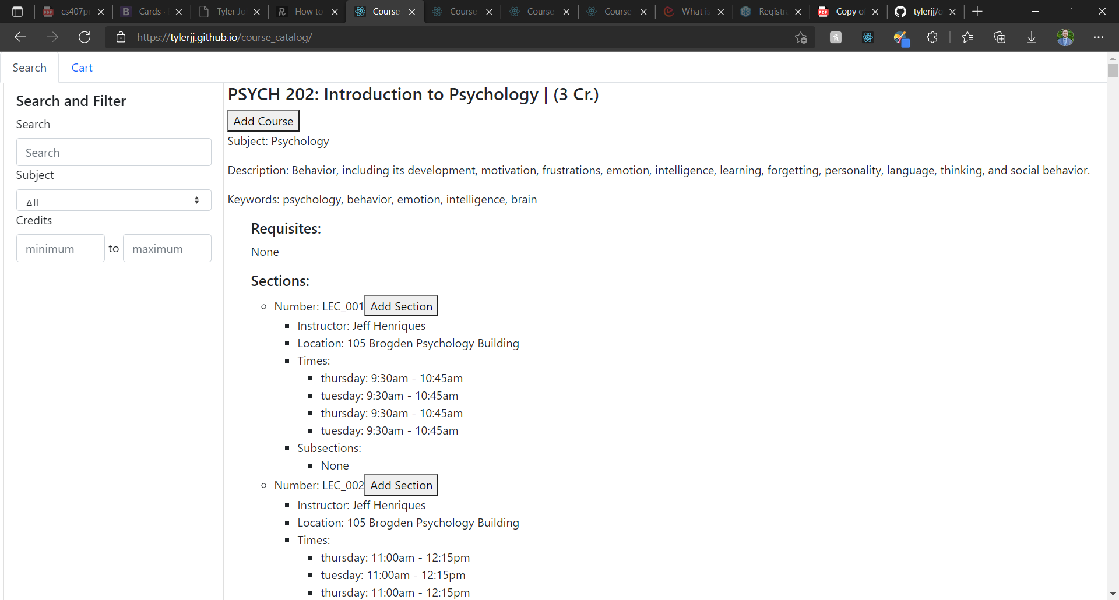Add Section for LEC_002
The width and height of the screenshot is (1119, 600).
click(401, 485)
